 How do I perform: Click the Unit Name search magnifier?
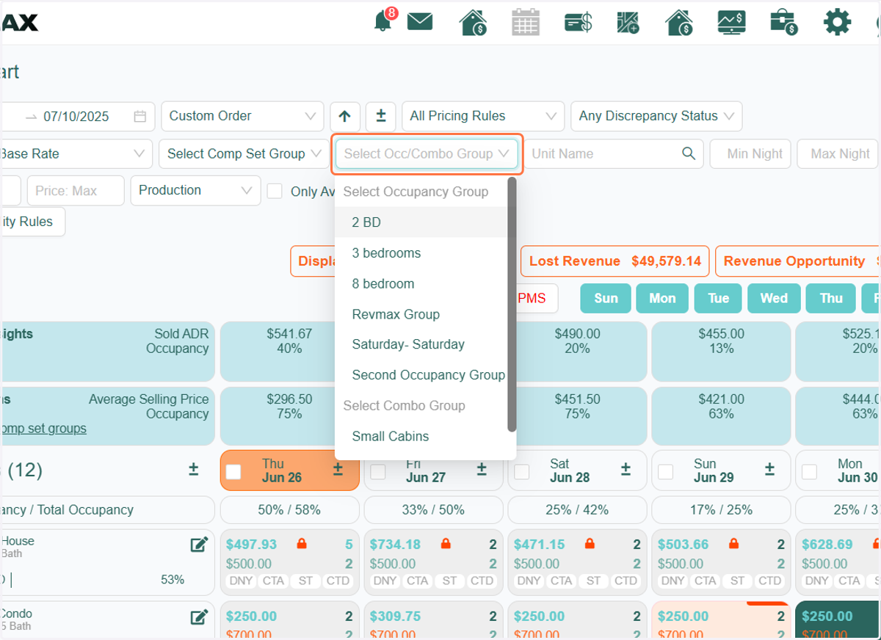(x=689, y=153)
